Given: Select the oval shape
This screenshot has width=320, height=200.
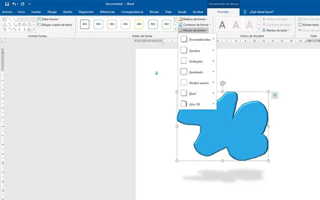Looking at the screenshot, I should click(24, 20).
